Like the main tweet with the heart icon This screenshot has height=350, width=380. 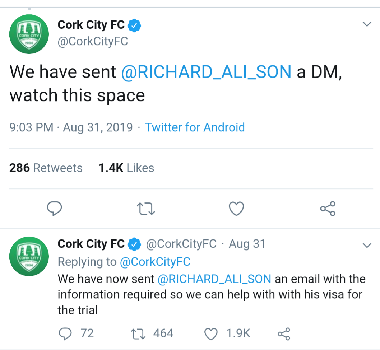point(236,209)
